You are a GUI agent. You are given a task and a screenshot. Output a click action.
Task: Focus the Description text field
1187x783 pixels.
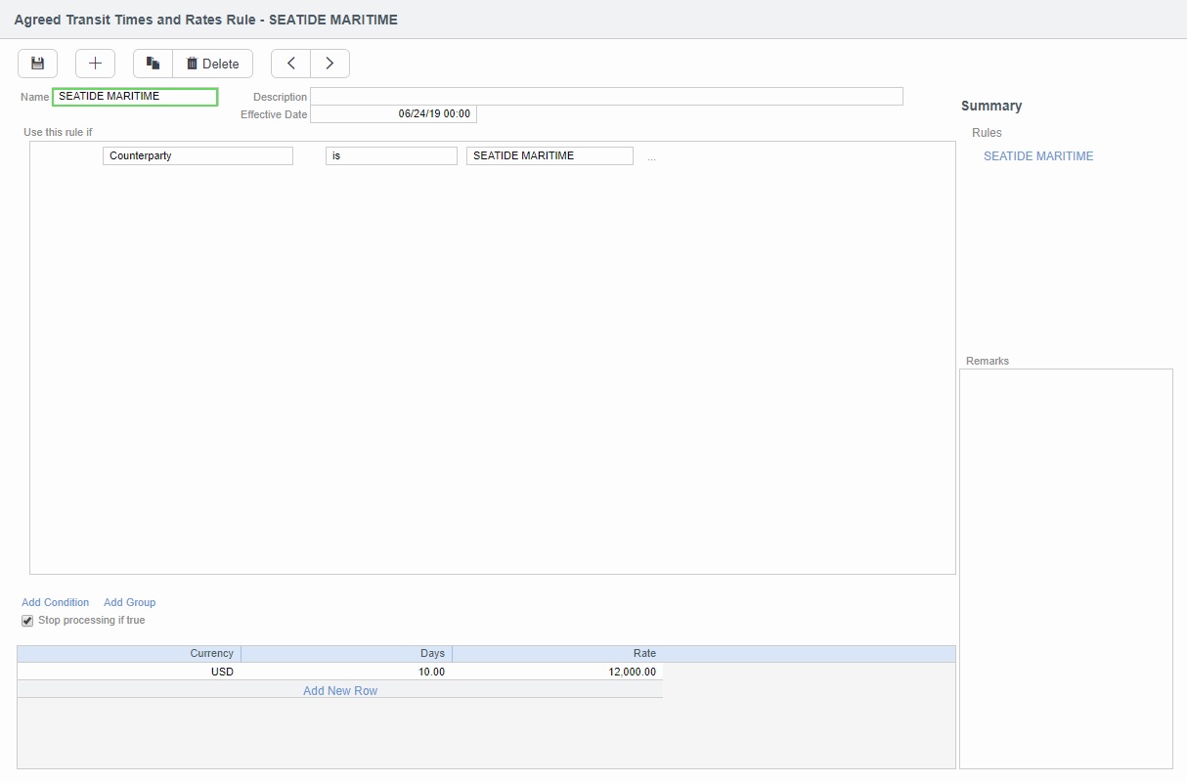click(x=606, y=97)
